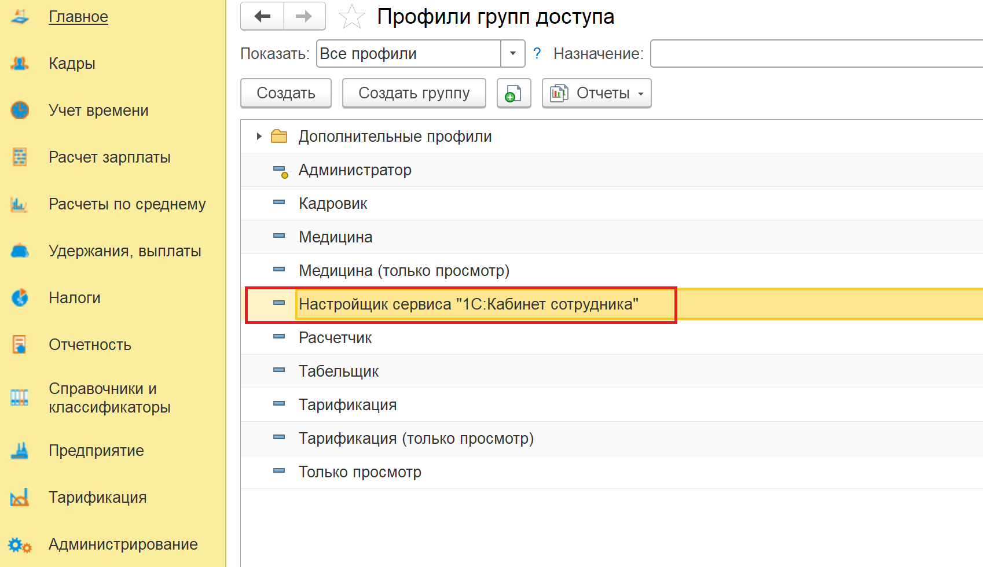Open the Налоги section
Screen dimensions: 983x567
point(75,298)
